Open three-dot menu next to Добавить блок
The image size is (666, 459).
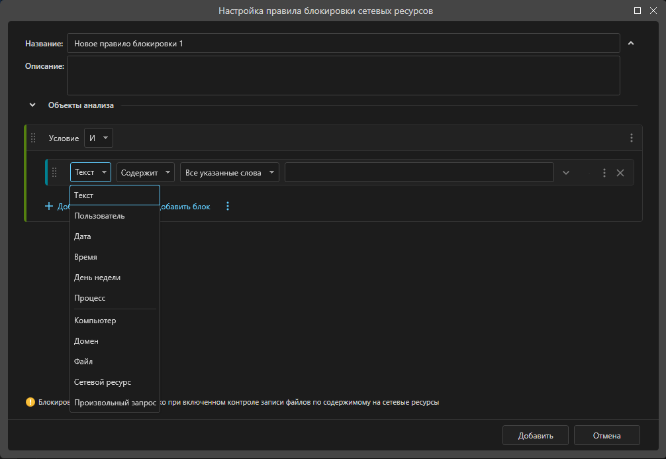coord(228,207)
